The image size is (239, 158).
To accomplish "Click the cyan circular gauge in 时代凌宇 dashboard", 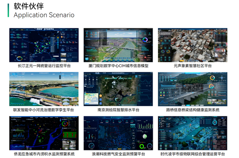I will (x=214, y=122).
